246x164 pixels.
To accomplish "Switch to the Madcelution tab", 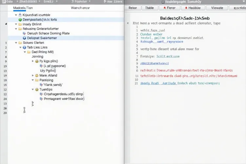I will 18,8.
